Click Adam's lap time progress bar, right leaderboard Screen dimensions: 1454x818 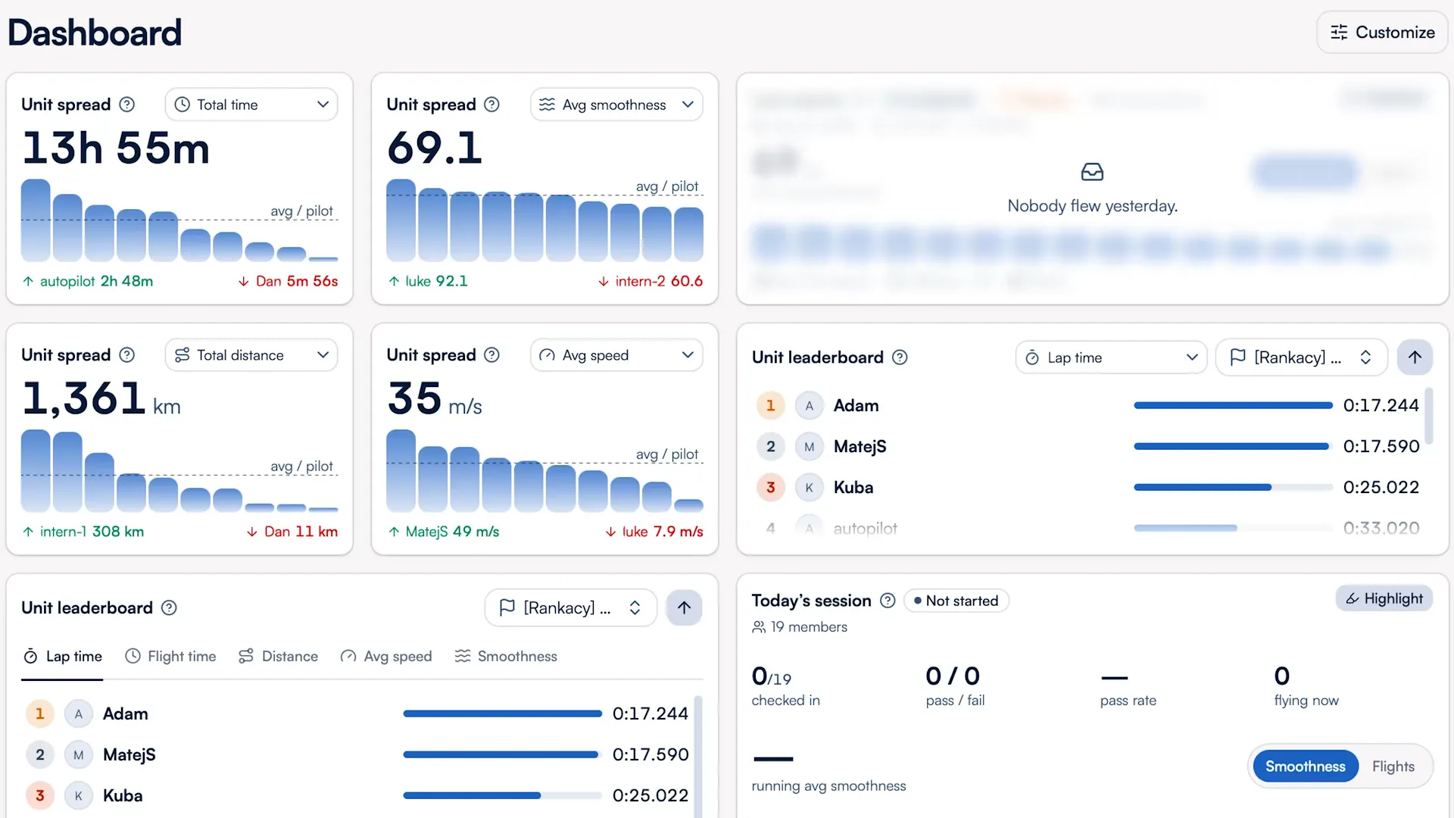pyautogui.click(x=1233, y=406)
